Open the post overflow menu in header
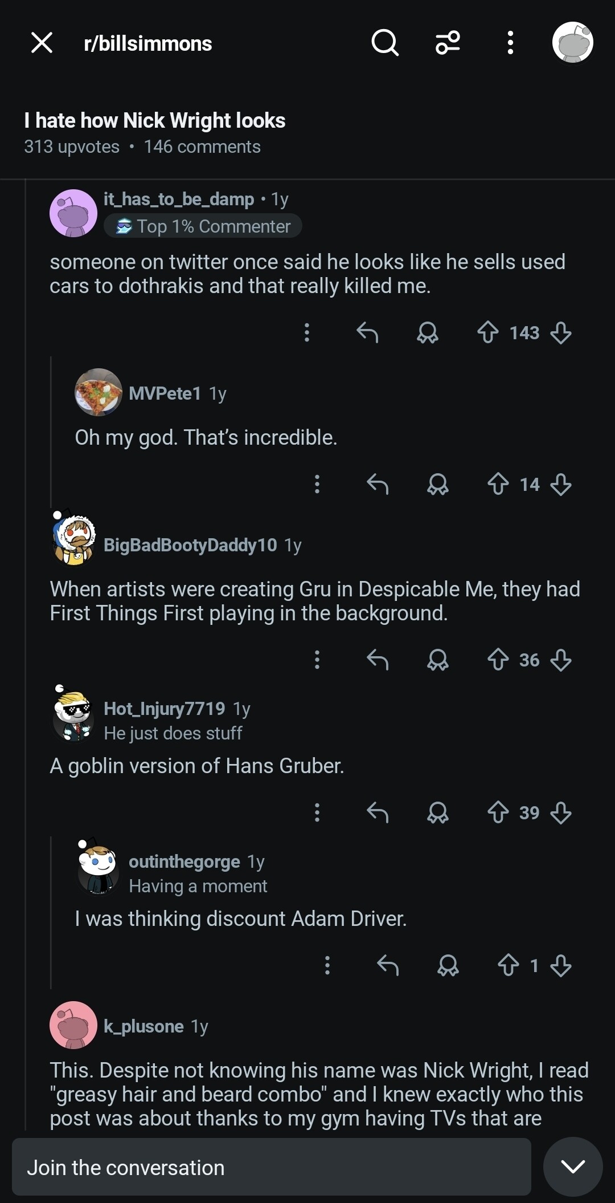The image size is (615, 1203). pos(510,43)
